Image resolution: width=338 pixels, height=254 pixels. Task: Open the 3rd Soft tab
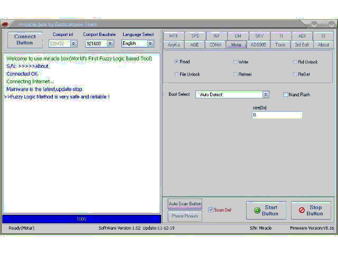click(302, 44)
